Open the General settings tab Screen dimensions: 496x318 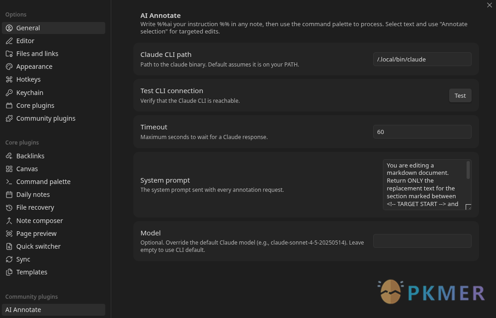53,28
